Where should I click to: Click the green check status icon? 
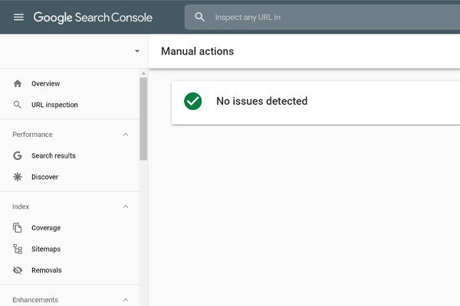(x=192, y=101)
